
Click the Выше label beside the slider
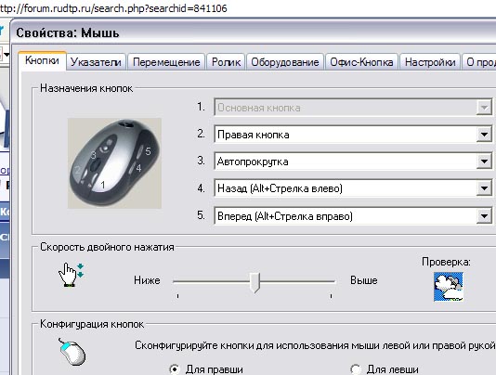point(364,280)
